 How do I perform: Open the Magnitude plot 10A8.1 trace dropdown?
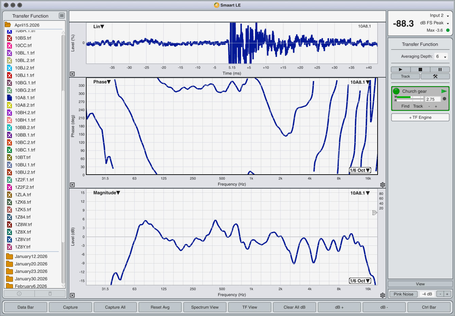coord(360,193)
